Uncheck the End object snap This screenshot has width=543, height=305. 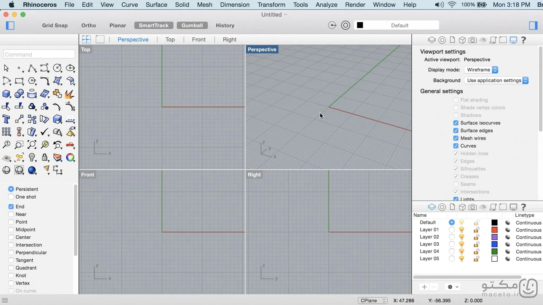point(11,207)
